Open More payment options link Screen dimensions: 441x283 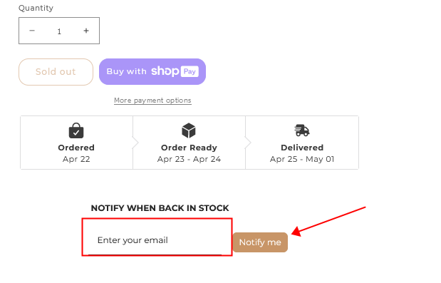[152, 101]
